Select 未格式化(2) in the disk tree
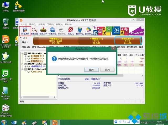 tap(36, 61)
